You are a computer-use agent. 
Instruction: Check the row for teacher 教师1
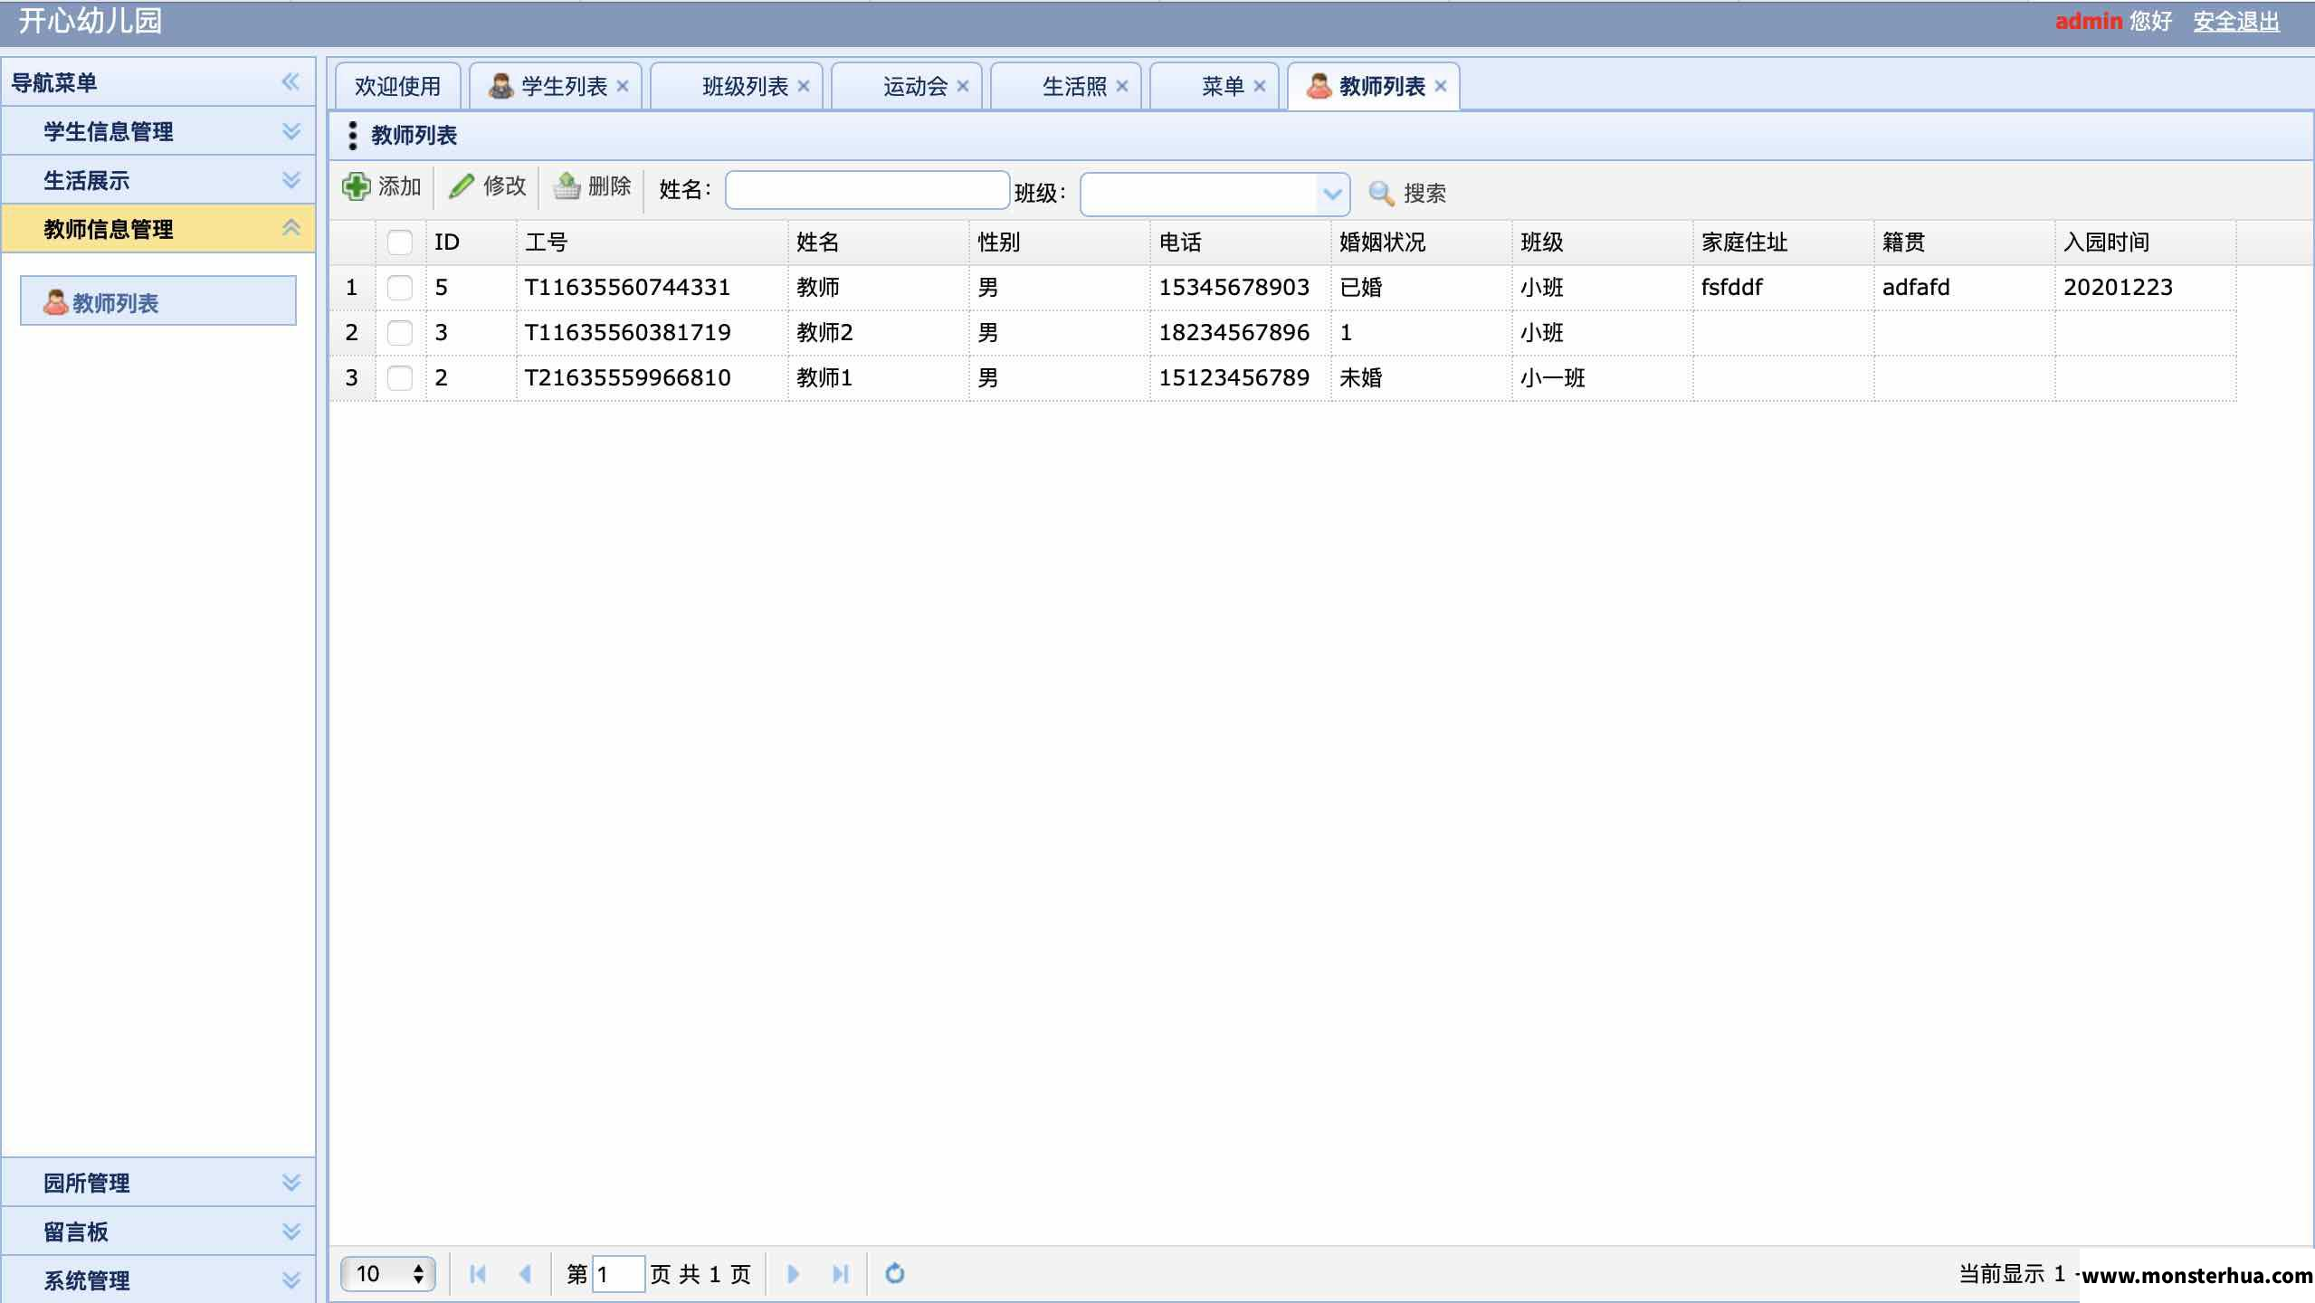[x=399, y=378]
